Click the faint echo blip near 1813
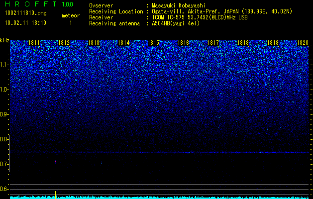313x199 pixels. (x=102, y=163)
